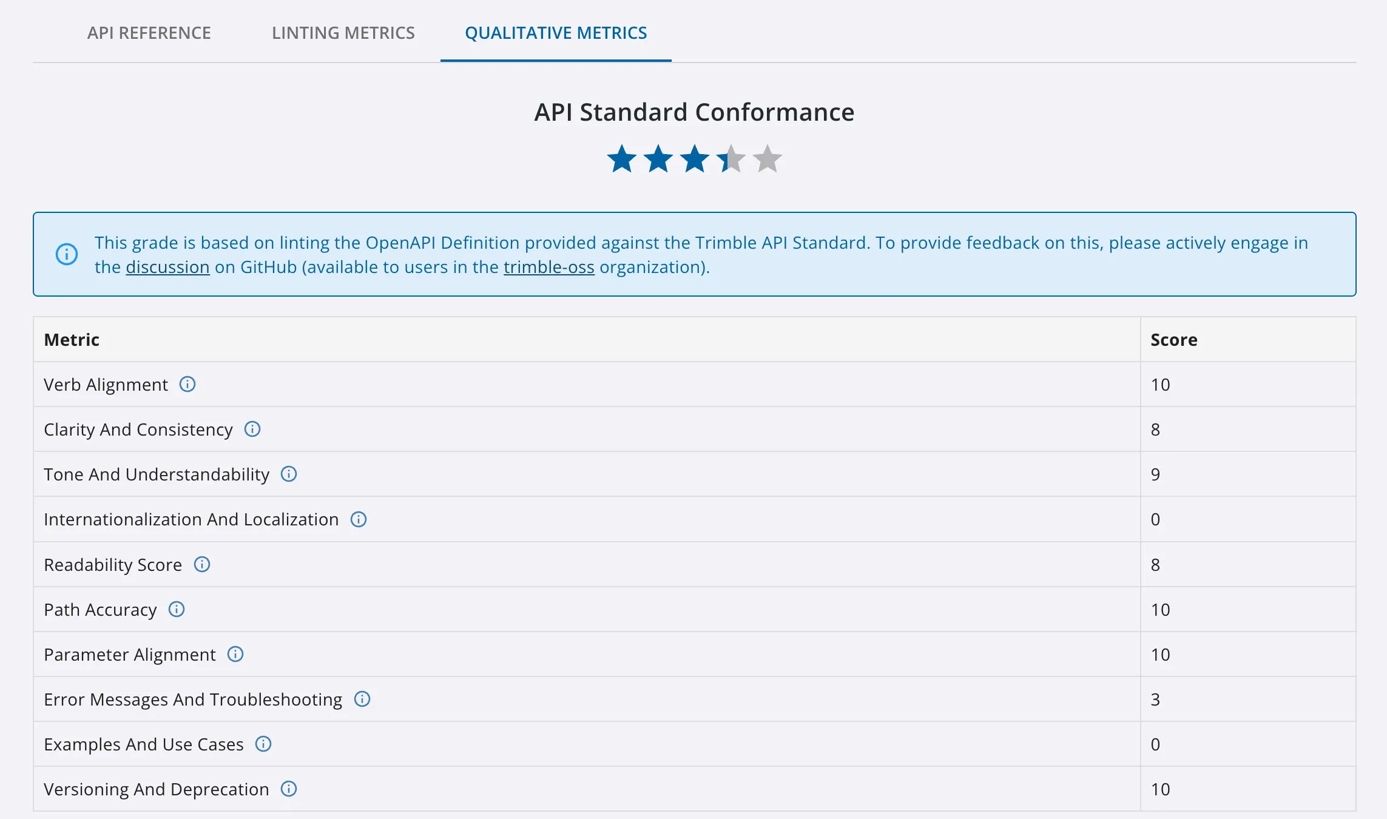Click info icon for Internationalization And Localization
The height and width of the screenshot is (819, 1387).
coord(359,519)
